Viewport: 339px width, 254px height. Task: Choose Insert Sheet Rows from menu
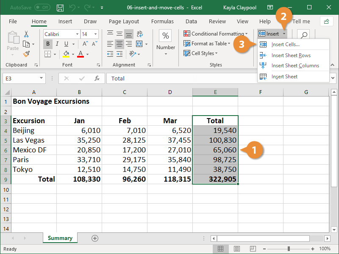291,55
